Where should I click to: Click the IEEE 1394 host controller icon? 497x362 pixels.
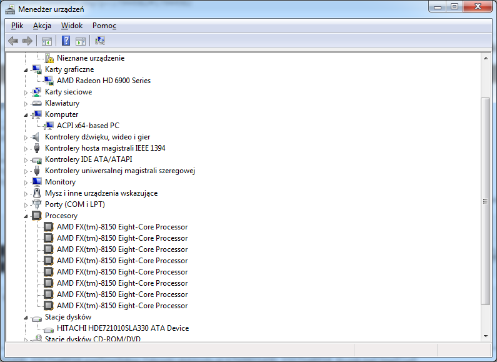[37, 148]
